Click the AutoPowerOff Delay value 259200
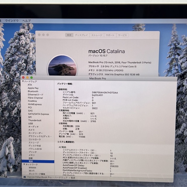Screen dimensions: 187x187 click(114, 166)
